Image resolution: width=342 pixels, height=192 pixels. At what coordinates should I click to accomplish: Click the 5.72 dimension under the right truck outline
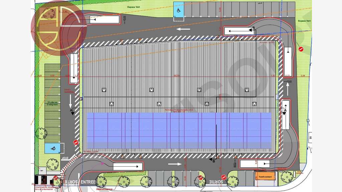pyautogui.click(x=288, y=76)
